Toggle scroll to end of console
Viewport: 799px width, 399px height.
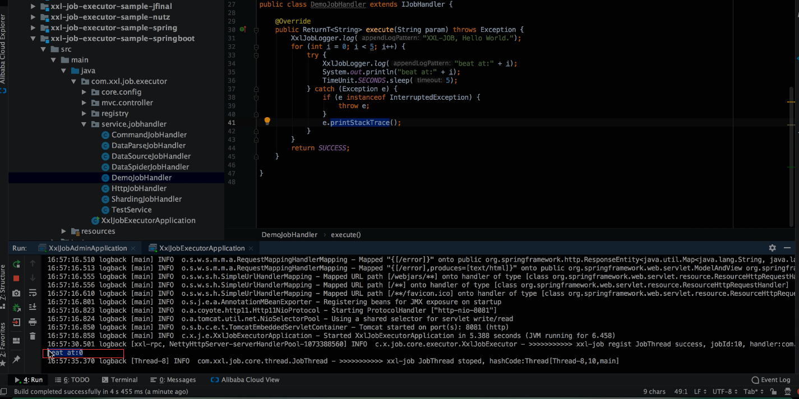point(33,307)
